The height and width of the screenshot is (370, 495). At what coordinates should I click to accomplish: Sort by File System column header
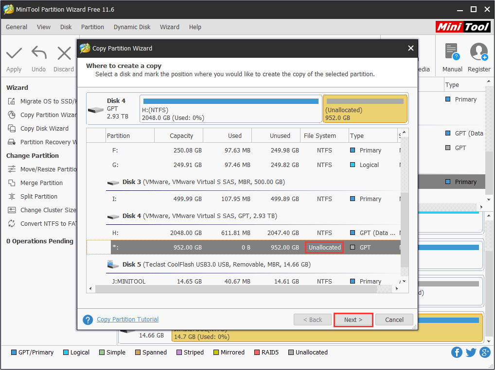click(x=324, y=135)
